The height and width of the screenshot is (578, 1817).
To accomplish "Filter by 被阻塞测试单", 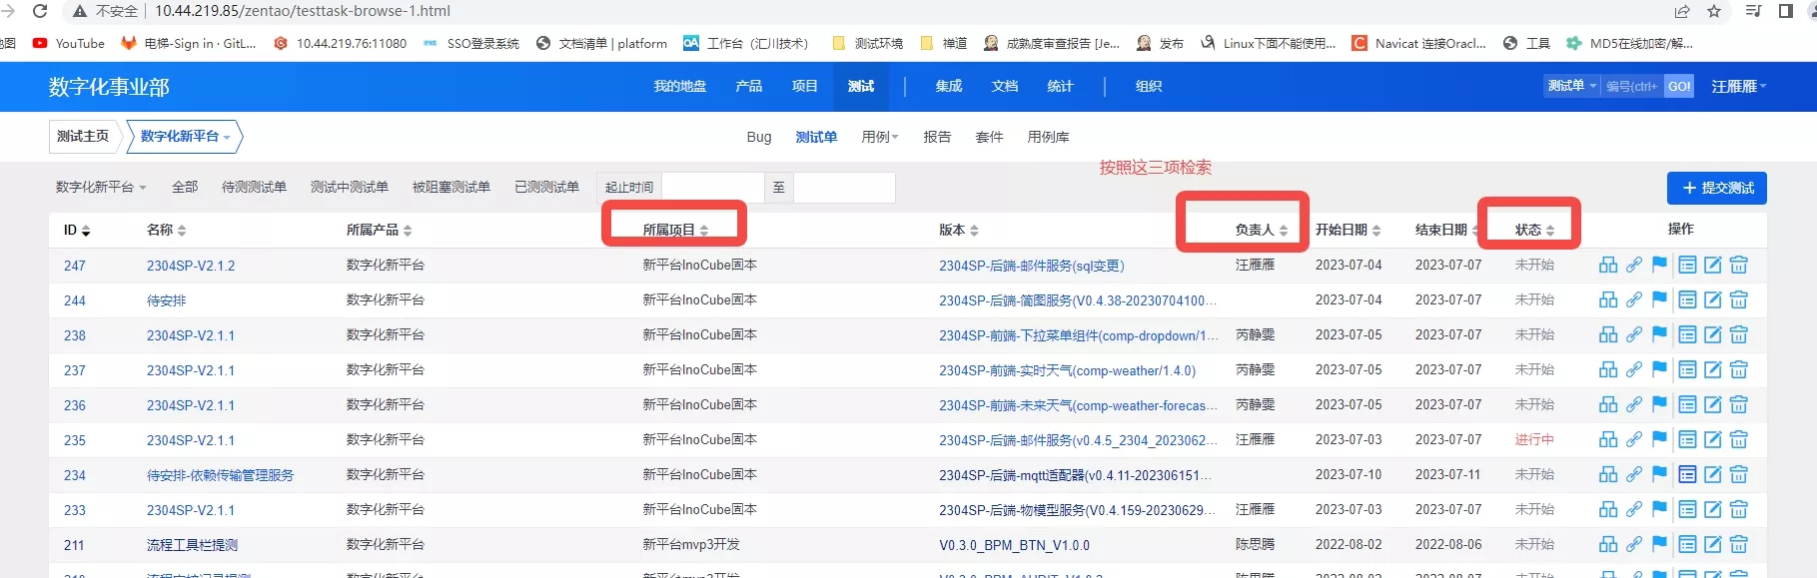I will click(451, 188).
